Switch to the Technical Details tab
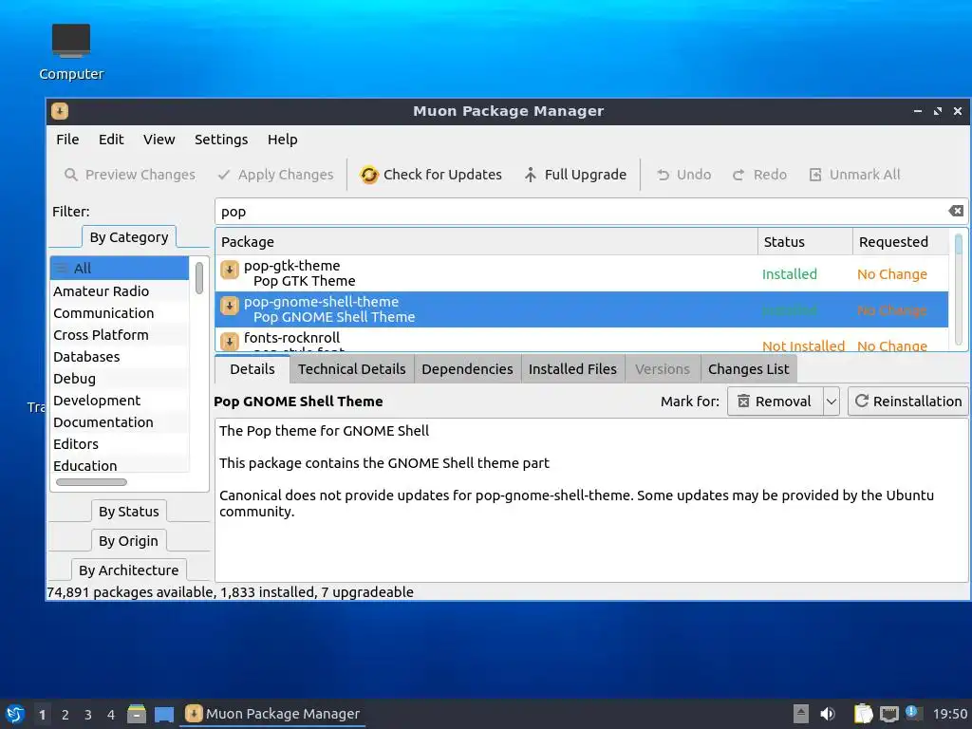The image size is (972, 729). point(351,369)
